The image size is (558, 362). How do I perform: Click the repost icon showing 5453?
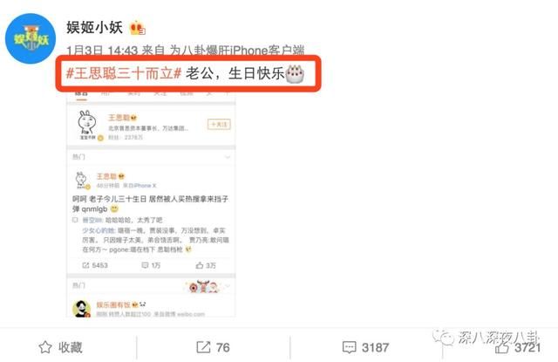85,265
